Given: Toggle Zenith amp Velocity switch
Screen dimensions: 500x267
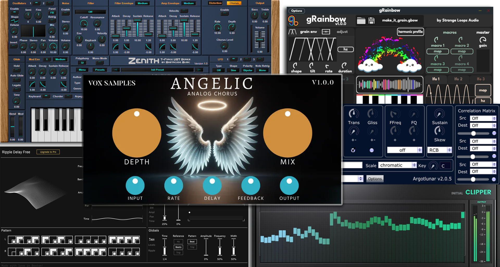Looking at the screenshot, I should pyautogui.click(x=184, y=11).
